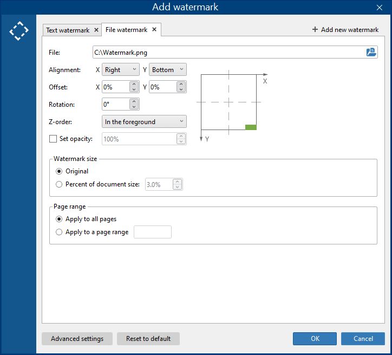Click Add new watermark label
Screen dimensions: 392x355
tap(350, 30)
